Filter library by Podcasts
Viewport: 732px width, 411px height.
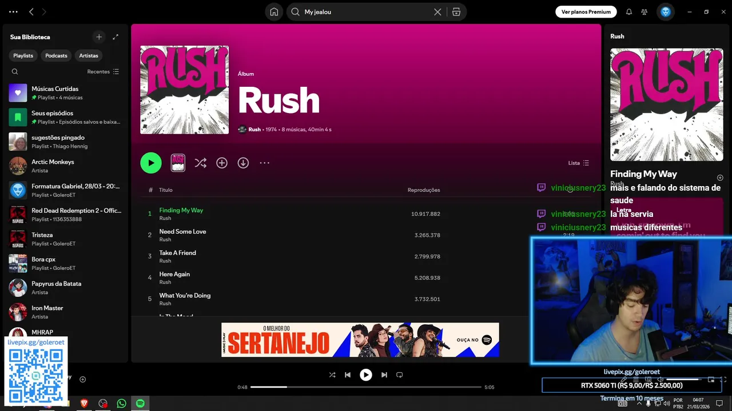tap(56, 55)
